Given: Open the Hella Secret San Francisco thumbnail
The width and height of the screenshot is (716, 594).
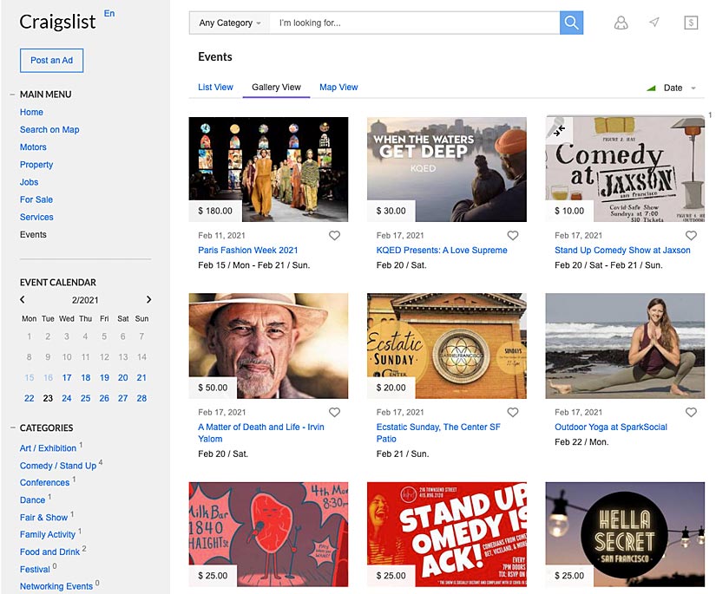Looking at the screenshot, I should pyautogui.click(x=625, y=534).
